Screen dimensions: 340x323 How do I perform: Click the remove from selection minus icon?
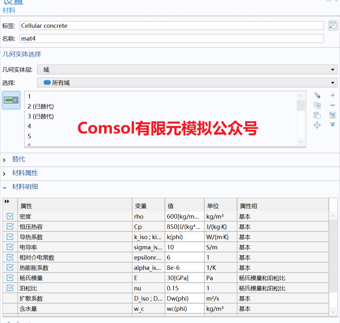[x=332, y=105]
